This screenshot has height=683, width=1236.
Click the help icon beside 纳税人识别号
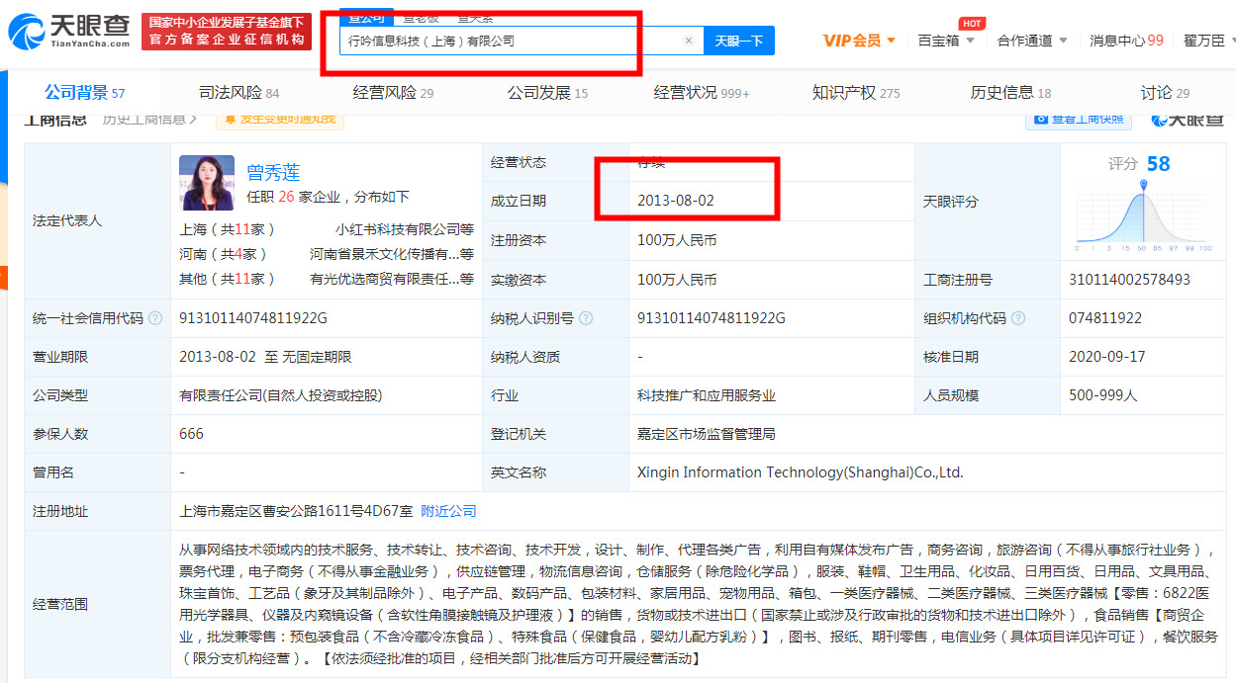tap(586, 318)
